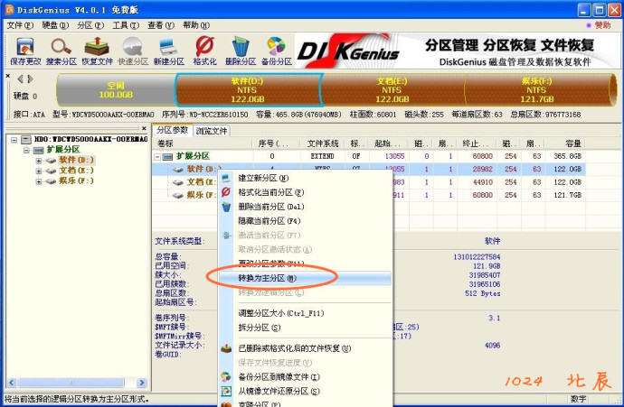624x407 pixels.
Task: Close the disk bar with small x
Action: click(7, 76)
